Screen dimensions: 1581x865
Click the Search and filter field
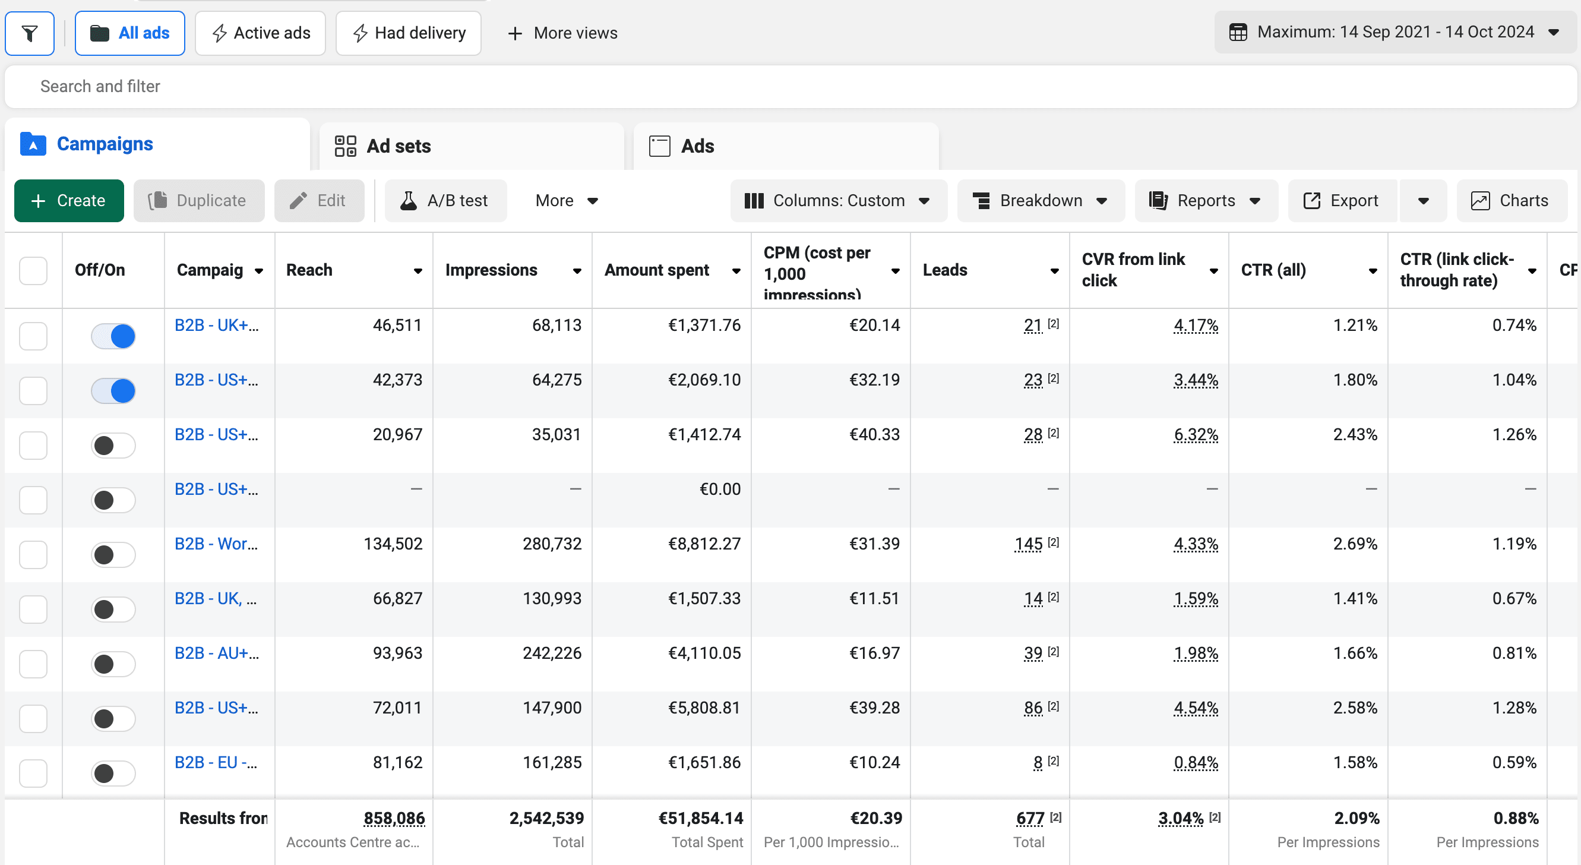(790, 87)
